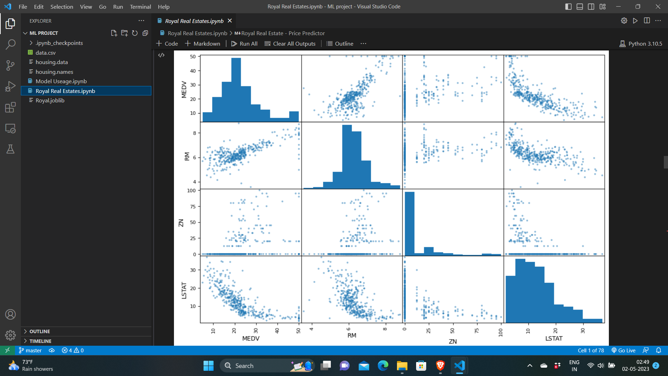Viewport: 668px width, 376px height.
Task: Open the Source Control view
Action: point(10,65)
